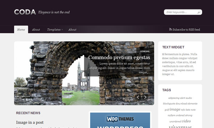The width and height of the screenshot is (214, 128).
Task: Expand the Templates dropdown arrow
Action: point(62,30)
